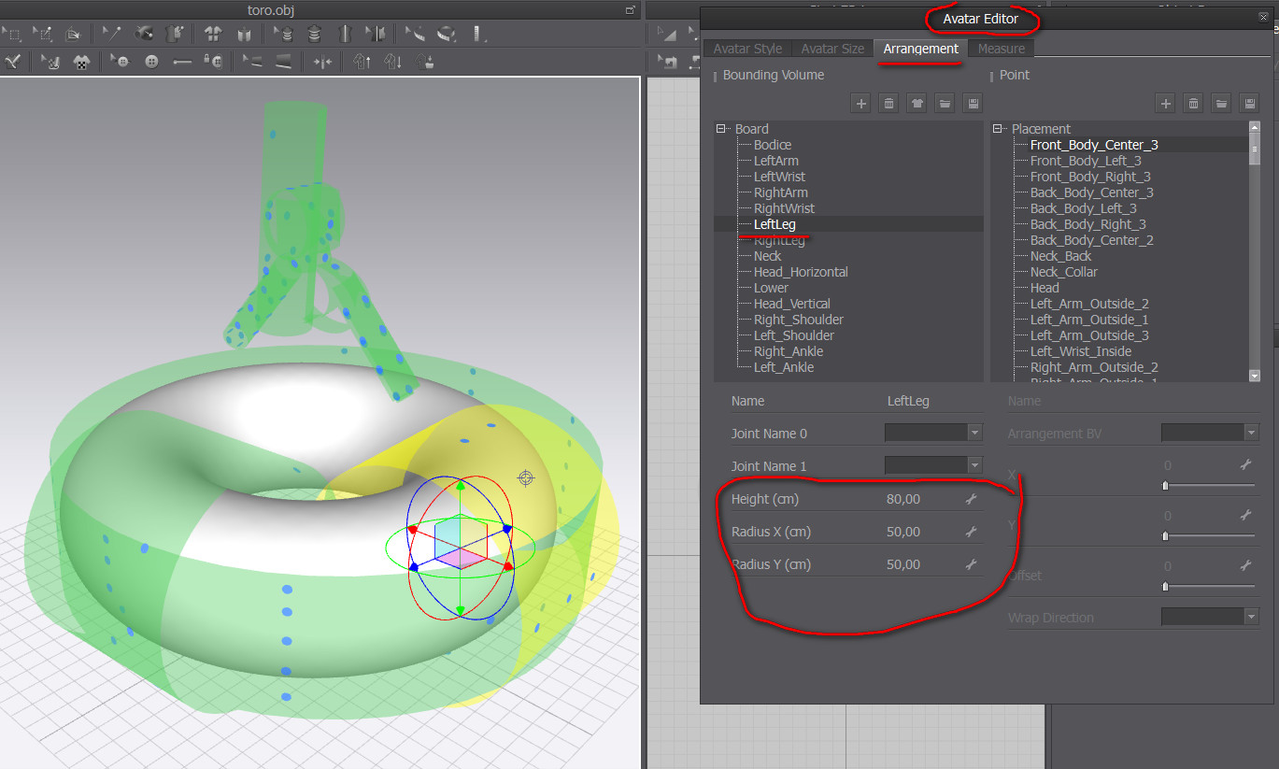Save bounding volumes with floppy disk icon
Viewport: 1279px width, 769px height.
[973, 104]
